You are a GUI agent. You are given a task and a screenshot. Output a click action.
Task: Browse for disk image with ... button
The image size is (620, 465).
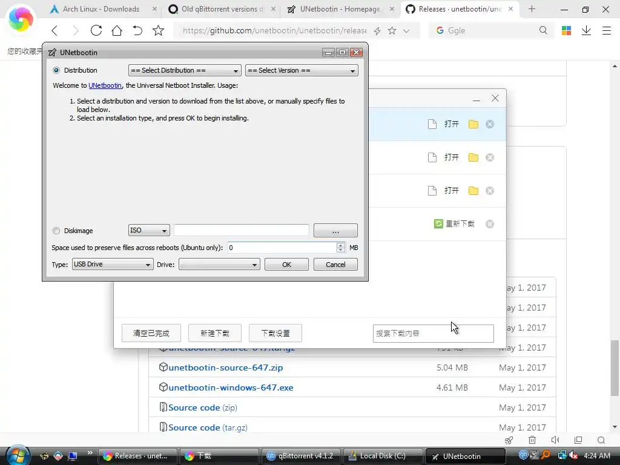coord(335,230)
